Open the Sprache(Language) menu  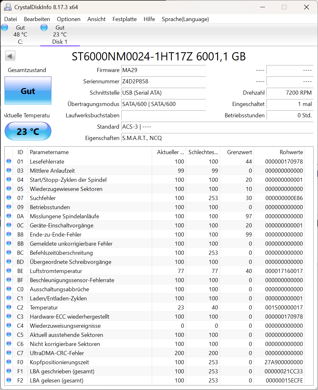click(185, 19)
